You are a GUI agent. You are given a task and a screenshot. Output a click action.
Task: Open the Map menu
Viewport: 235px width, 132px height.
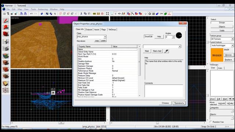(x=20, y=9)
